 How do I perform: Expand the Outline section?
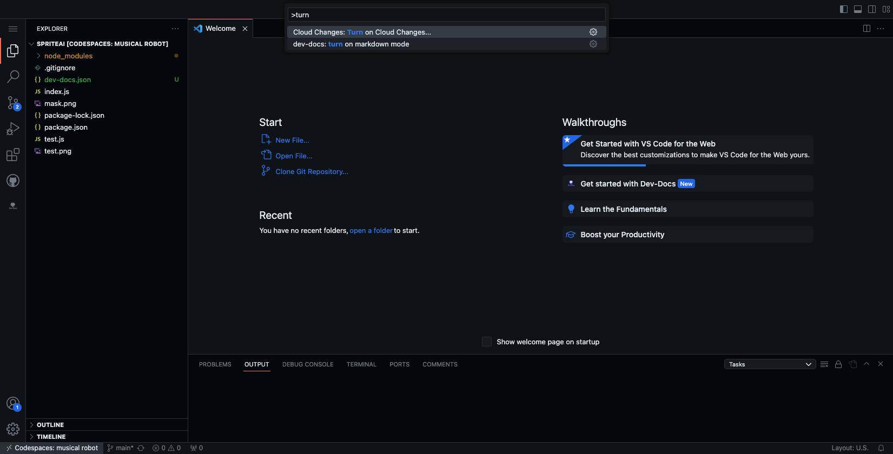[50, 425]
